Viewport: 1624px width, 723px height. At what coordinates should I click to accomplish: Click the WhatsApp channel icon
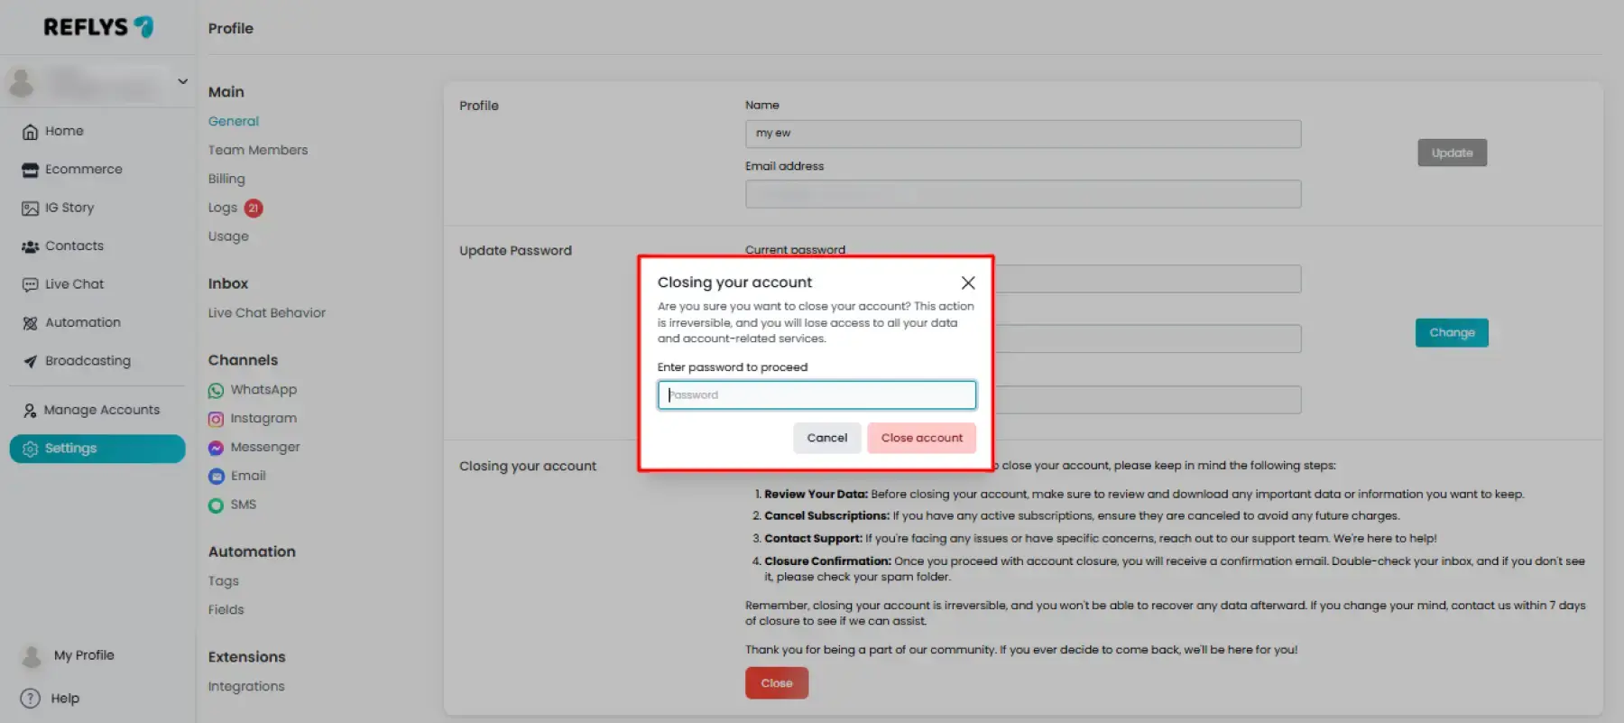[x=216, y=391]
